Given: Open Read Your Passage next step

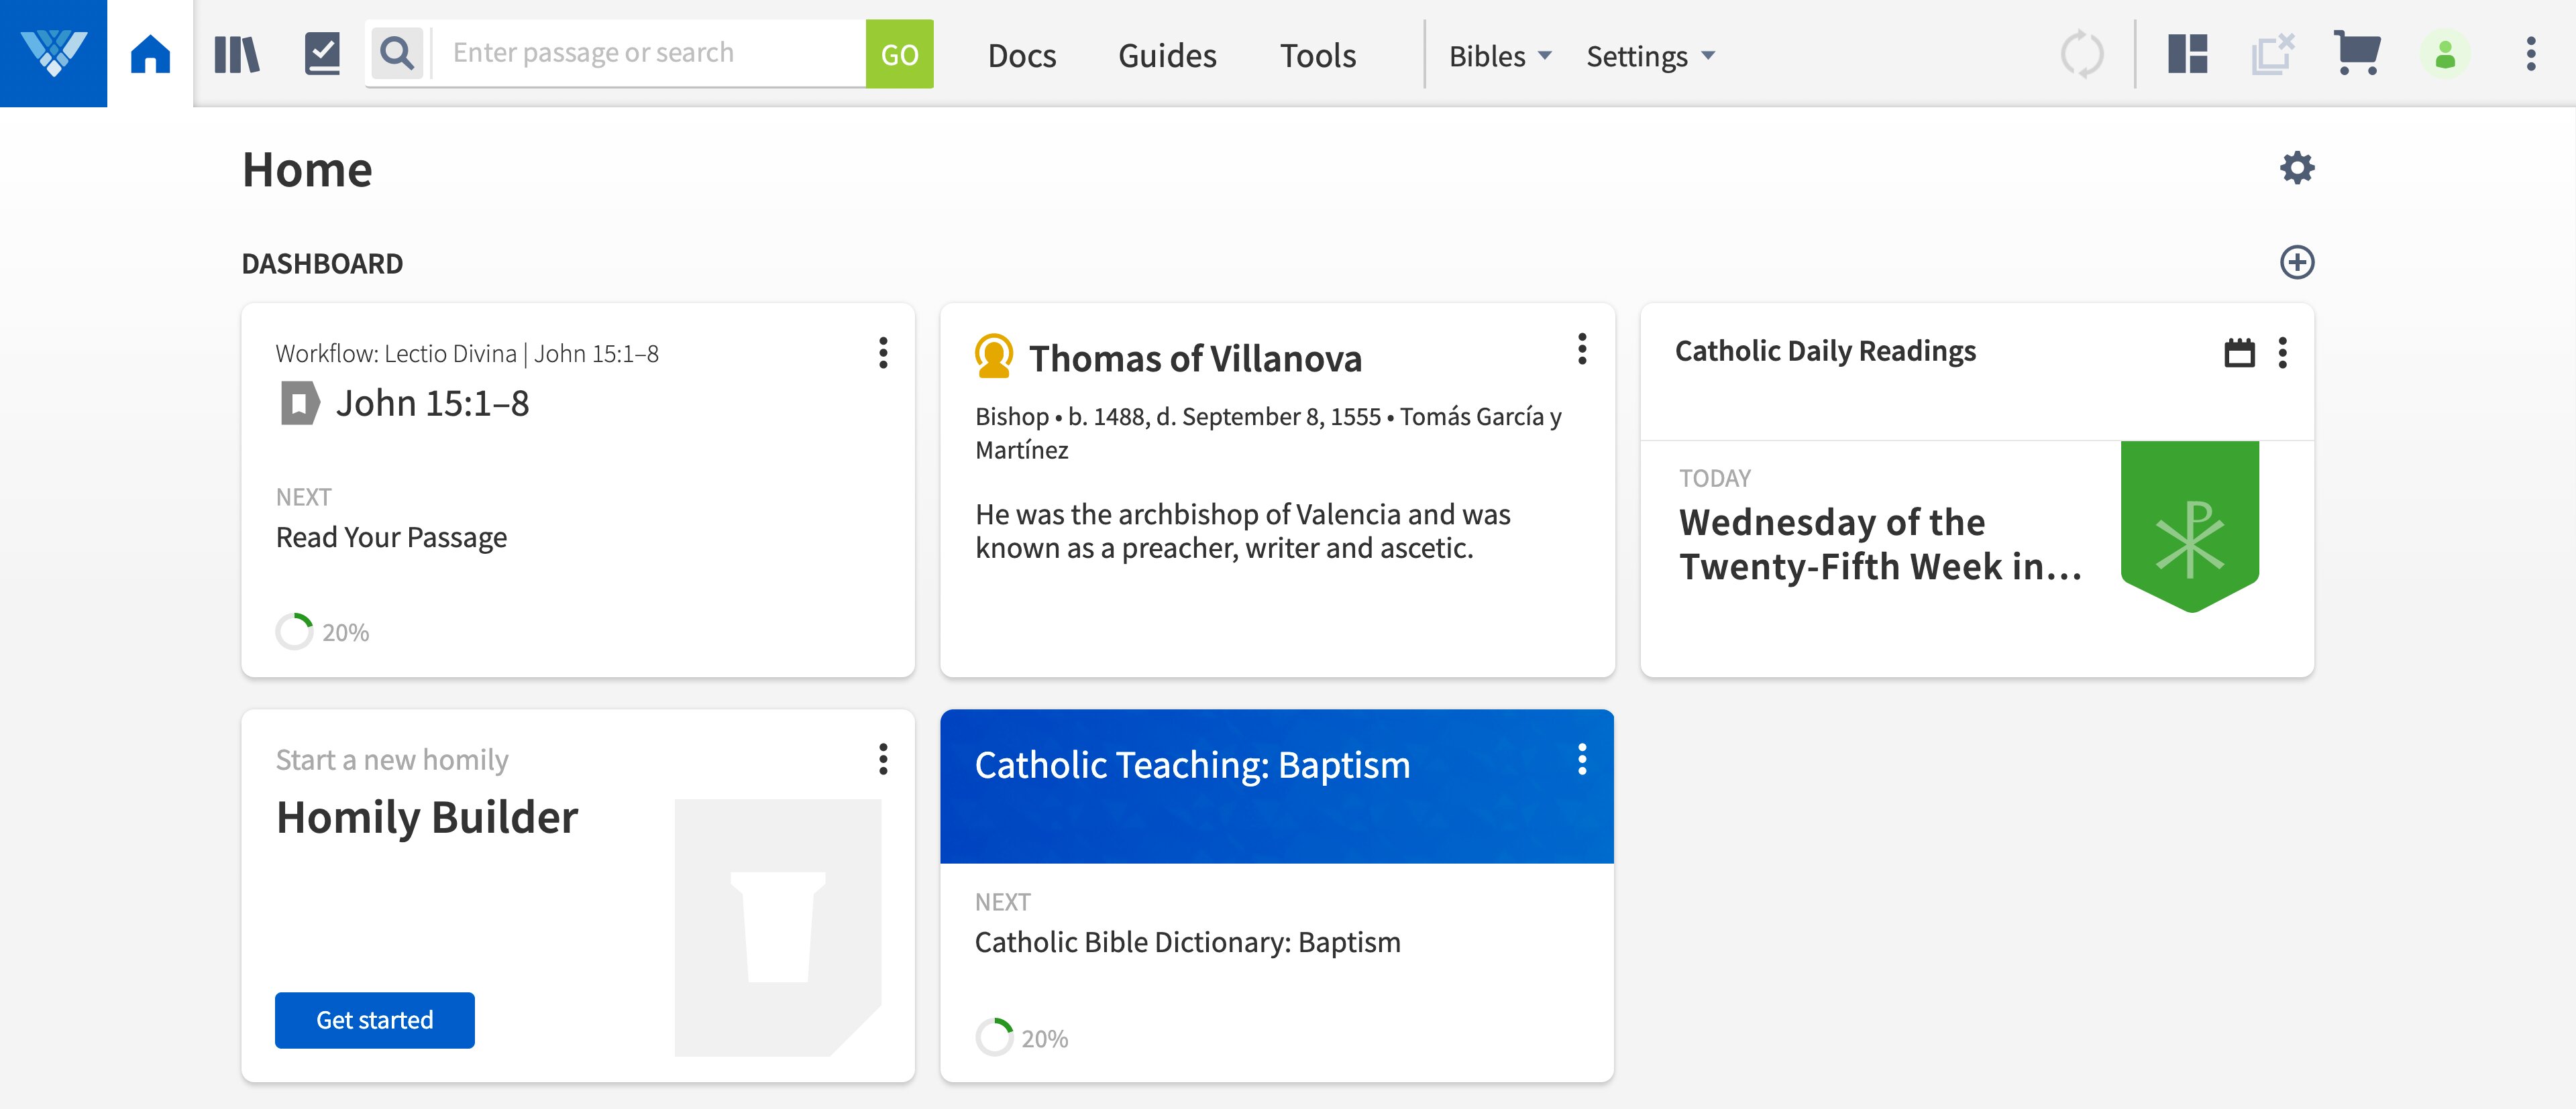Looking at the screenshot, I should (391, 538).
